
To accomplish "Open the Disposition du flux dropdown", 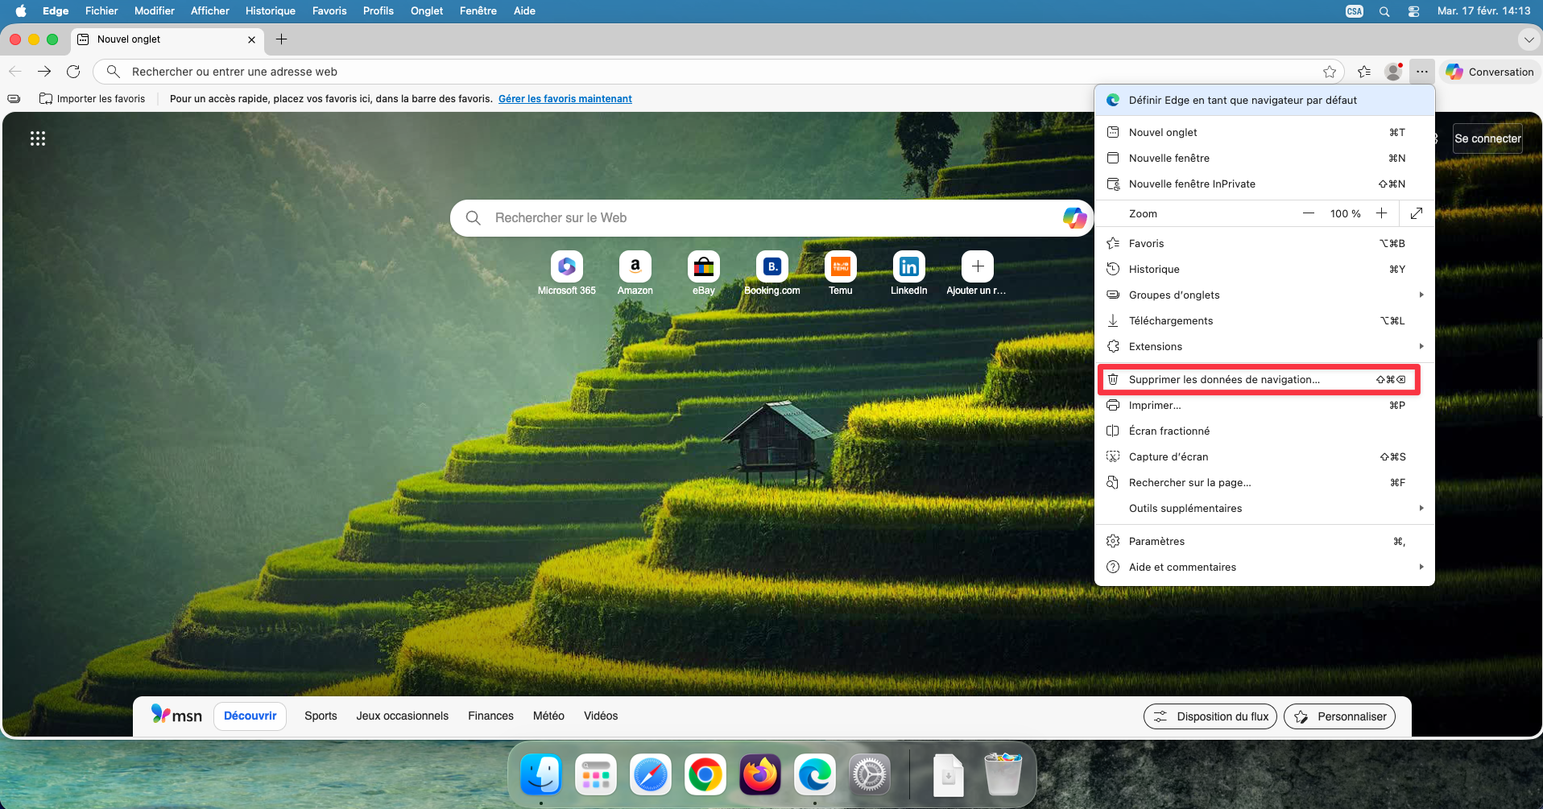I will (1210, 716).
